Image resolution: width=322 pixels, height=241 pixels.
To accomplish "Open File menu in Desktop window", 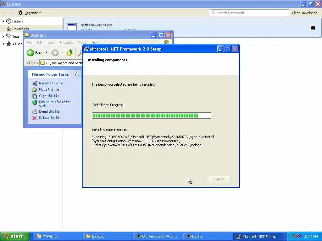I will [x=29, y=43].
